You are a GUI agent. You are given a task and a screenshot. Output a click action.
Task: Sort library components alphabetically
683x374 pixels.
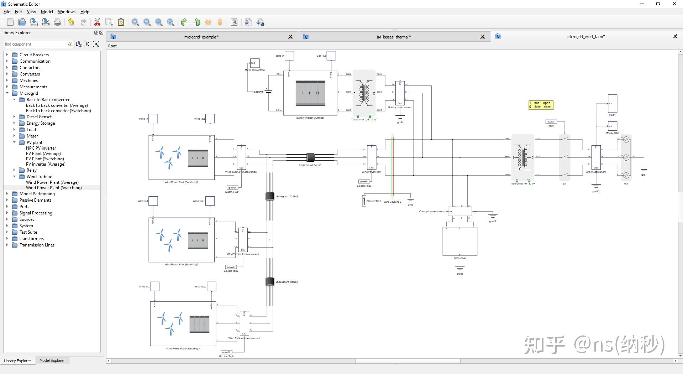point(79,44)
